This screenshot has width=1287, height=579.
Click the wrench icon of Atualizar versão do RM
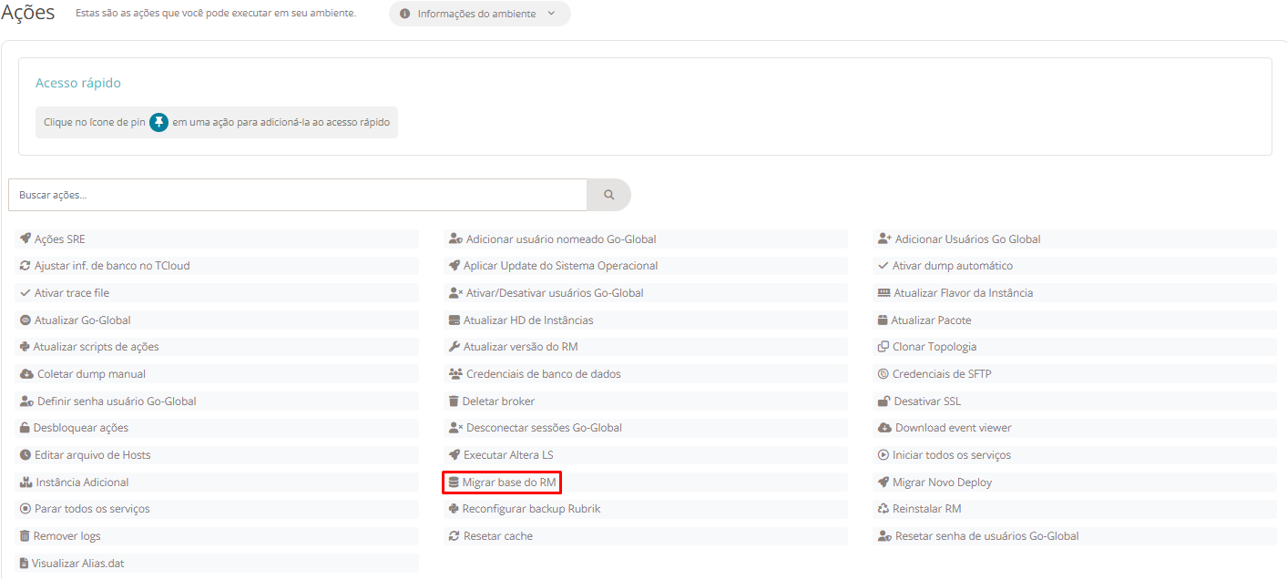(x=455, y=347)
